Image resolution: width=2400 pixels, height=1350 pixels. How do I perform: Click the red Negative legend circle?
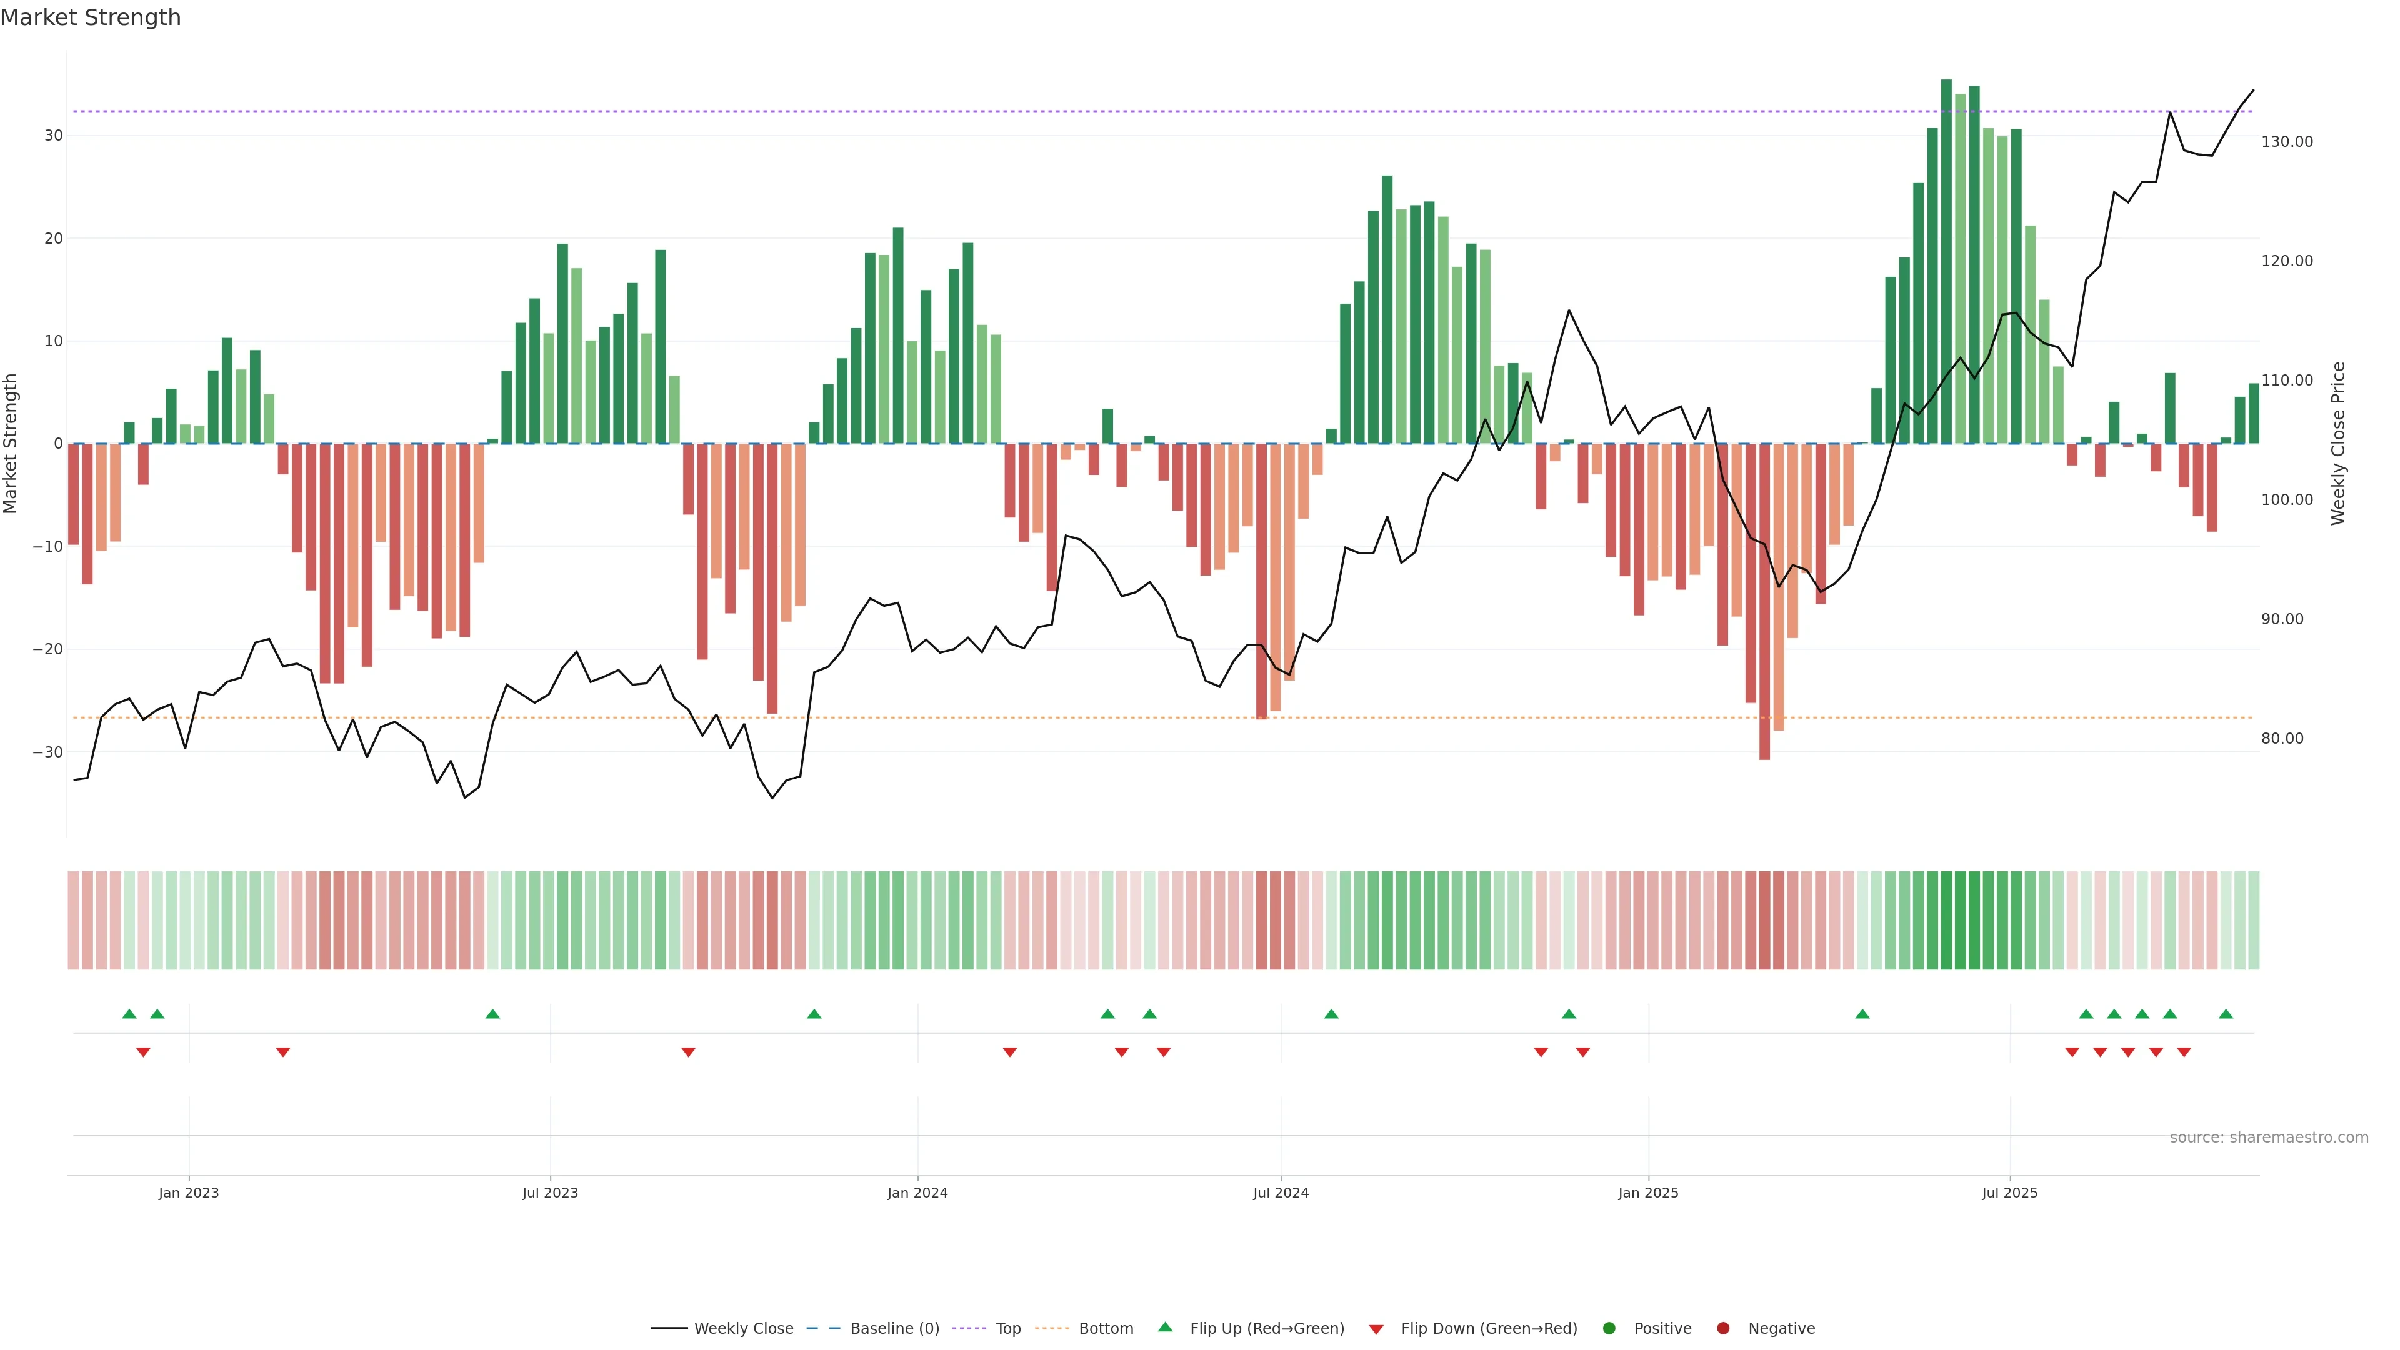(x=1722, y=1329)
